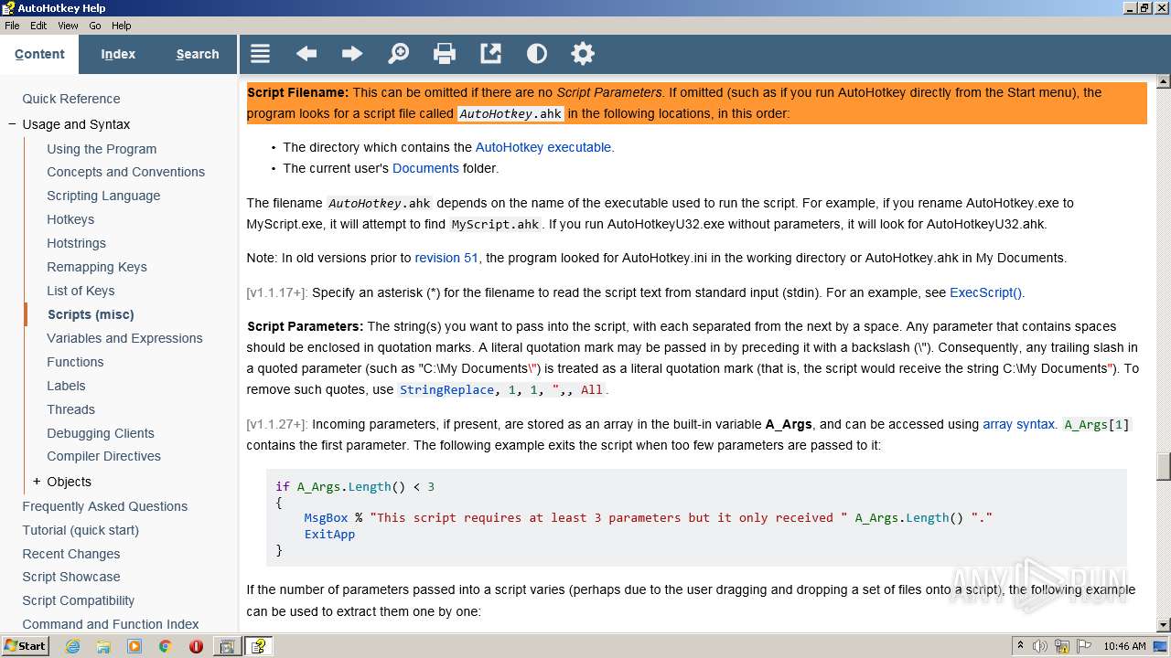1171x658 pixels.
Task: Open Debugging Clients topic
Action: [x=101, y=433]
